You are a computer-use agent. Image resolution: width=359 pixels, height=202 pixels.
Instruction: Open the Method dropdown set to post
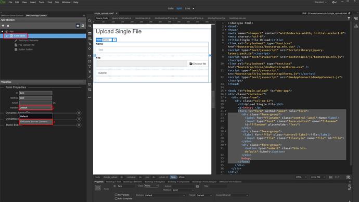tap(35, 98)
